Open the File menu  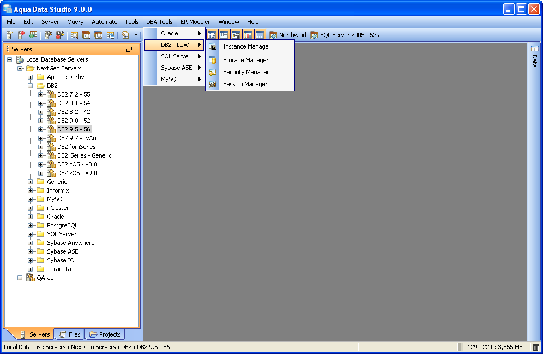[11, 22]
